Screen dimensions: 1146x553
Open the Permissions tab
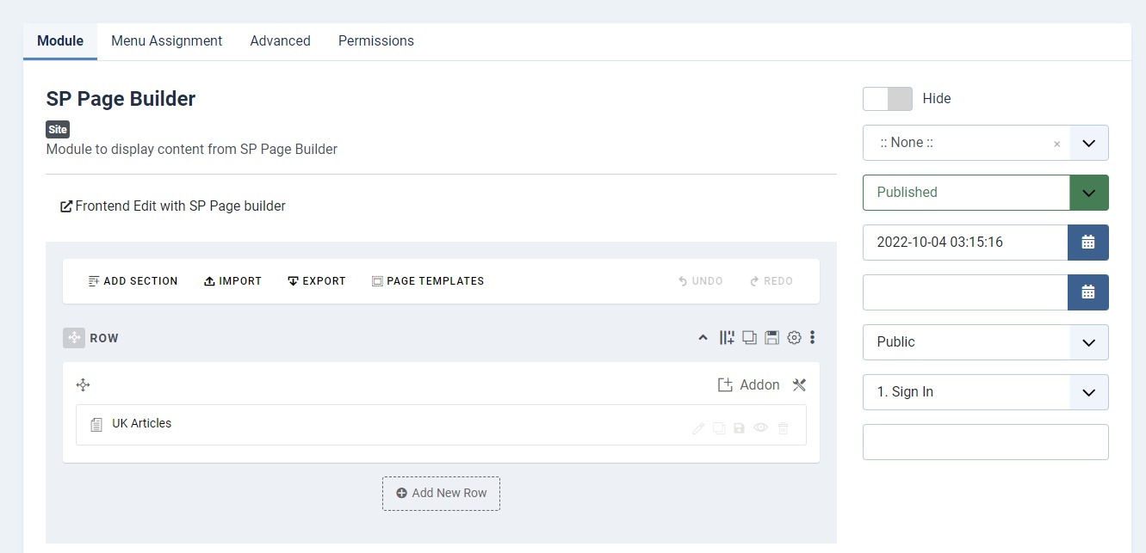375,40
